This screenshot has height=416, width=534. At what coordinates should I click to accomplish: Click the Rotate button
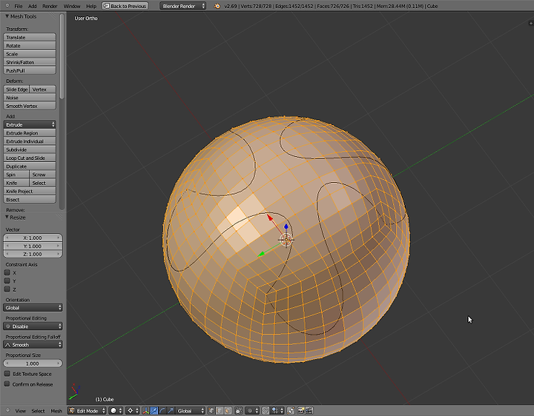point(30,45)
